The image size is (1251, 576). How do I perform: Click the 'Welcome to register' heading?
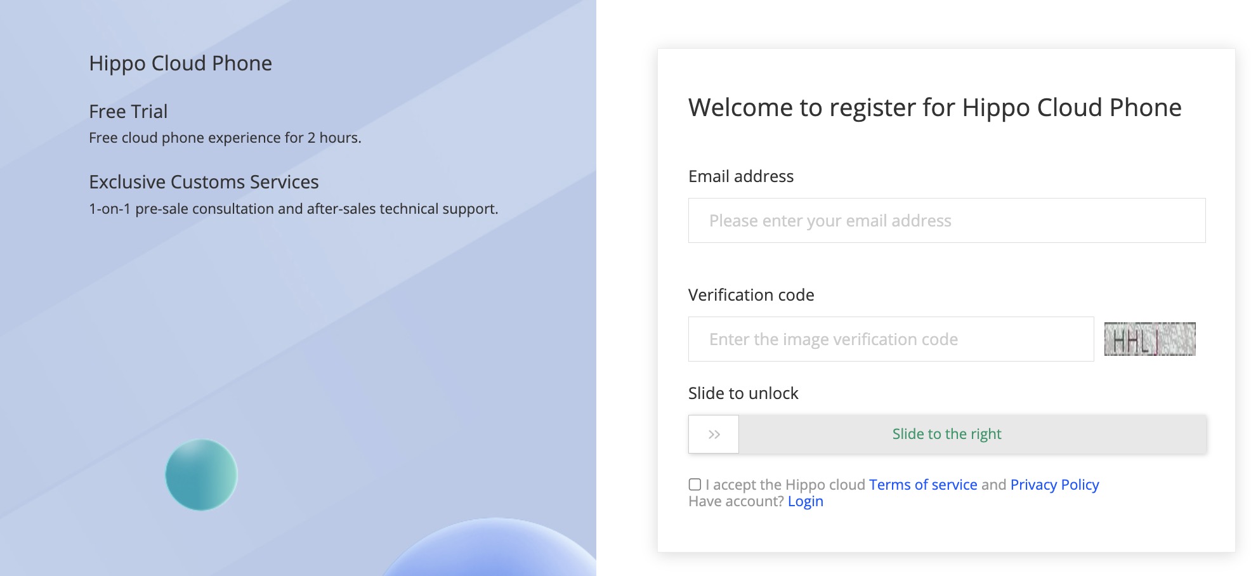pos(934,108)
